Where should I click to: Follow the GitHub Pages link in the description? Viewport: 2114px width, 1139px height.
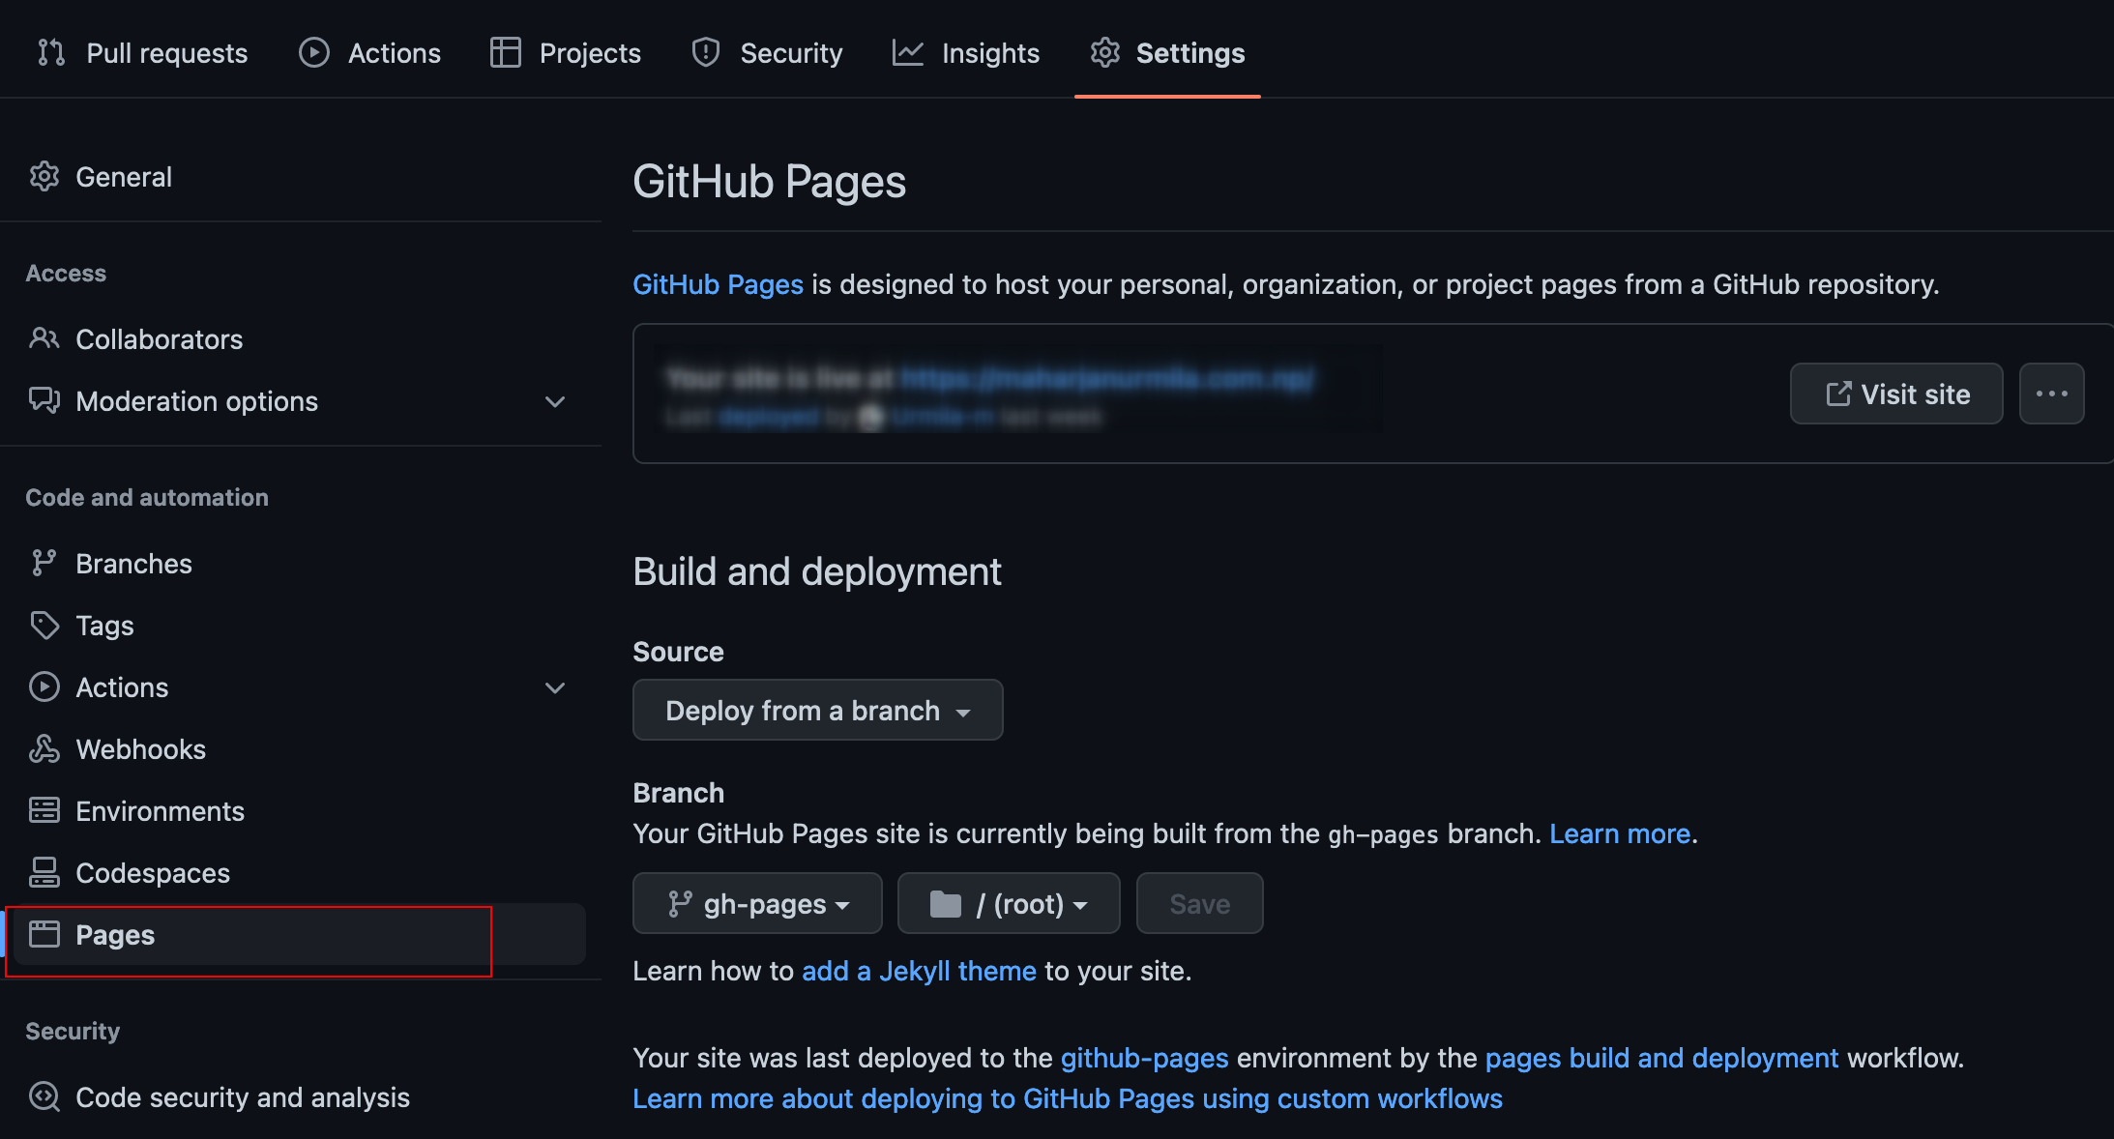point(718,284)
